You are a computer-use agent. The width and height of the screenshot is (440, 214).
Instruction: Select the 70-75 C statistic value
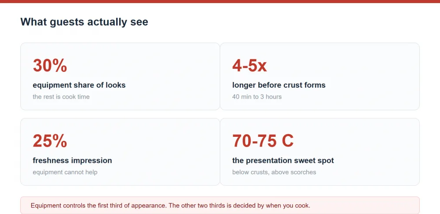263,141
